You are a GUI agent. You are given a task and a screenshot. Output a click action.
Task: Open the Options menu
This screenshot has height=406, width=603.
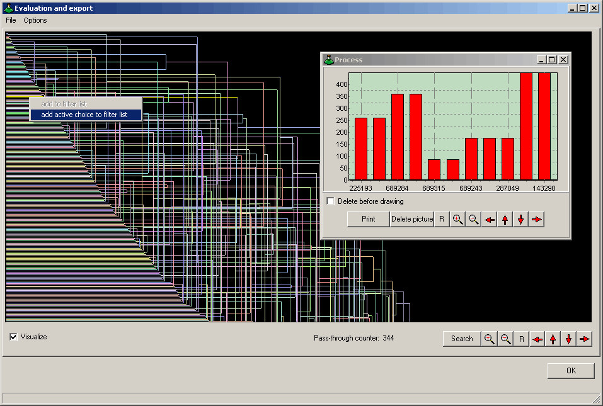(35, 20)
